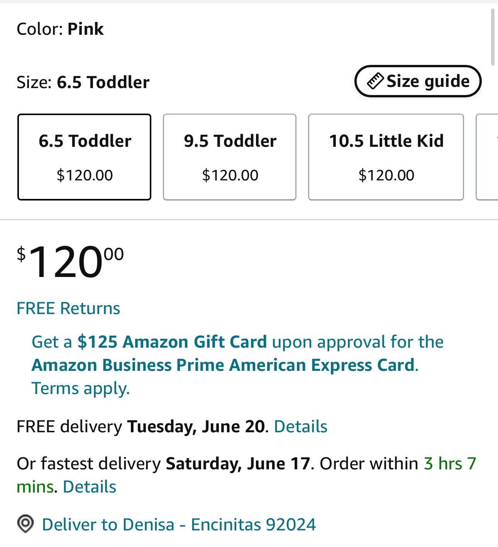Select the partially visible fourth size option

[487, 157]
